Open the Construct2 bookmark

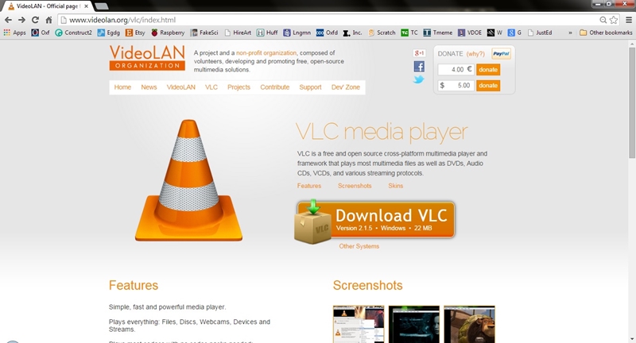coord(73,33)
